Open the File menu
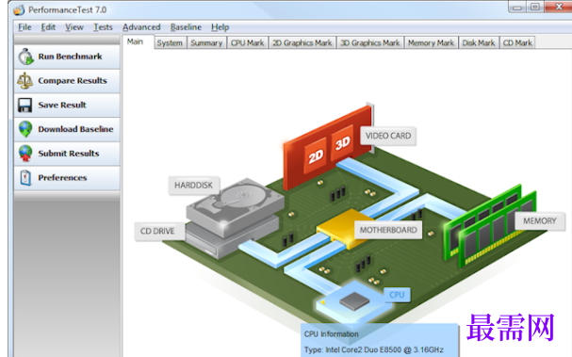The image size is (572, 357). coord(25,27)
